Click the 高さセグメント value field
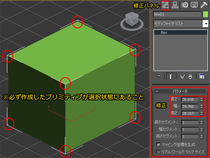The height and width of the screenshot is (158, 210). point(190,136)
